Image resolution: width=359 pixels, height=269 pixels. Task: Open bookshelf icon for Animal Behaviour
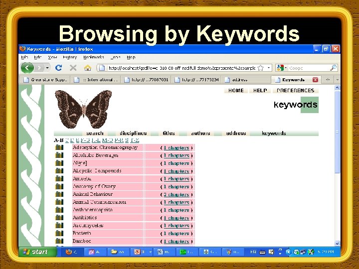click(x=59, y=194)
